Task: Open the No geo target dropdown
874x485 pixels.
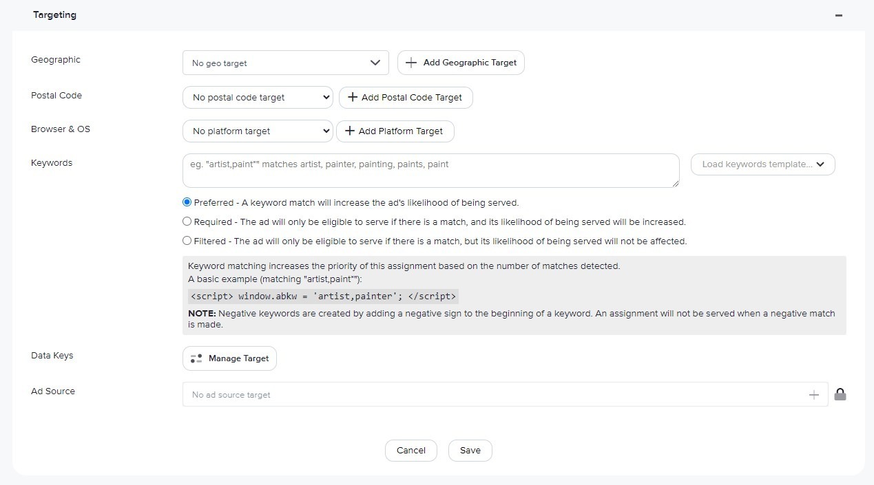Action: 285,63
